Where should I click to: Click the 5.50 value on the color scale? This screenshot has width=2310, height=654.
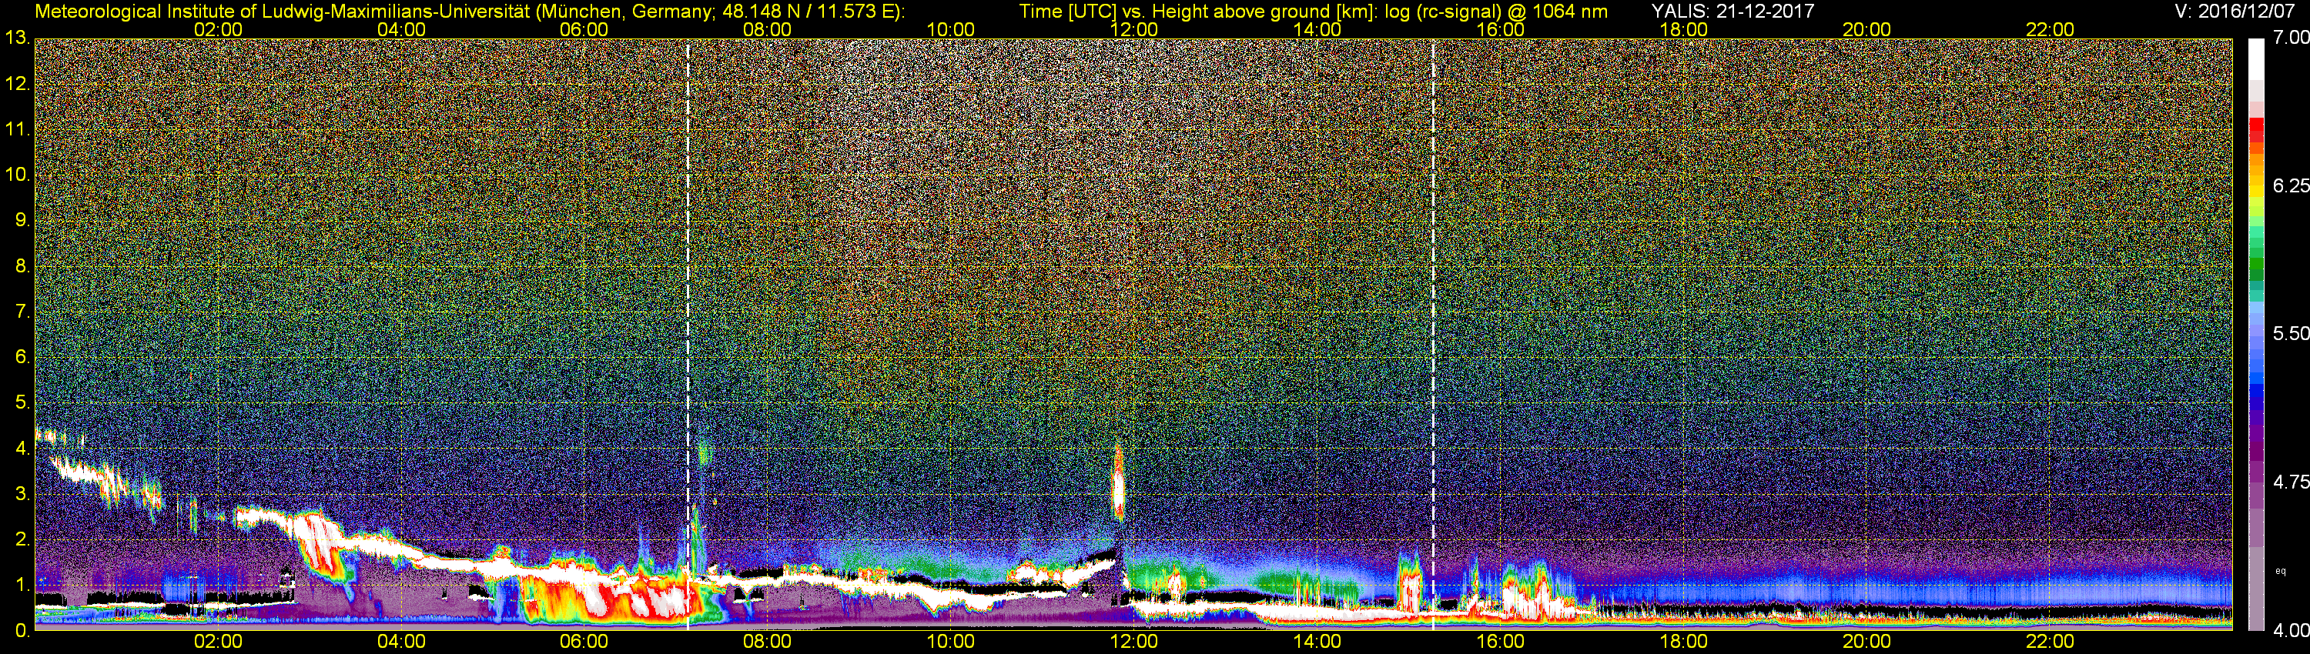tap(2292, 333)
